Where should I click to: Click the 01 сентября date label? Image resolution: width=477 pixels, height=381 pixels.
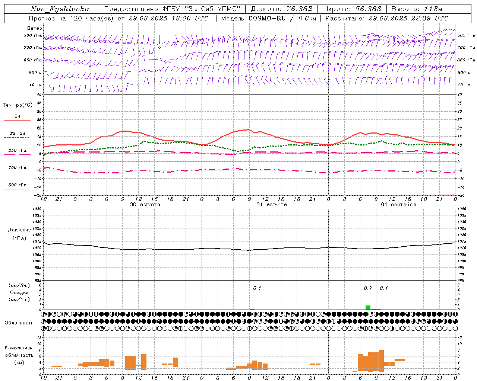tap(398, 205)
